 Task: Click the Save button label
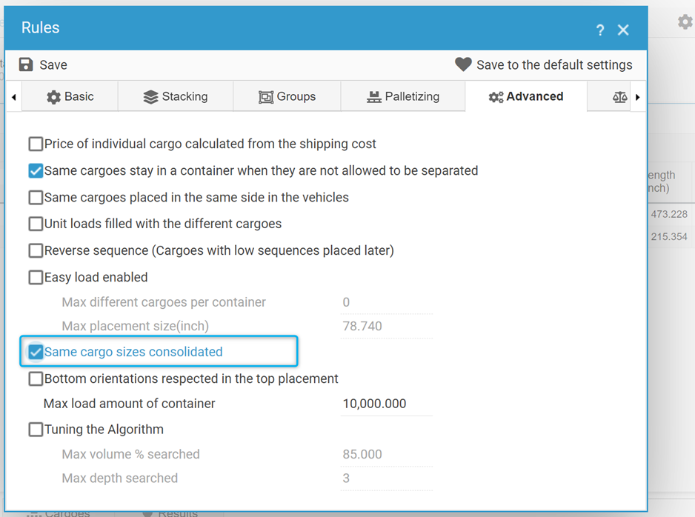53,65
